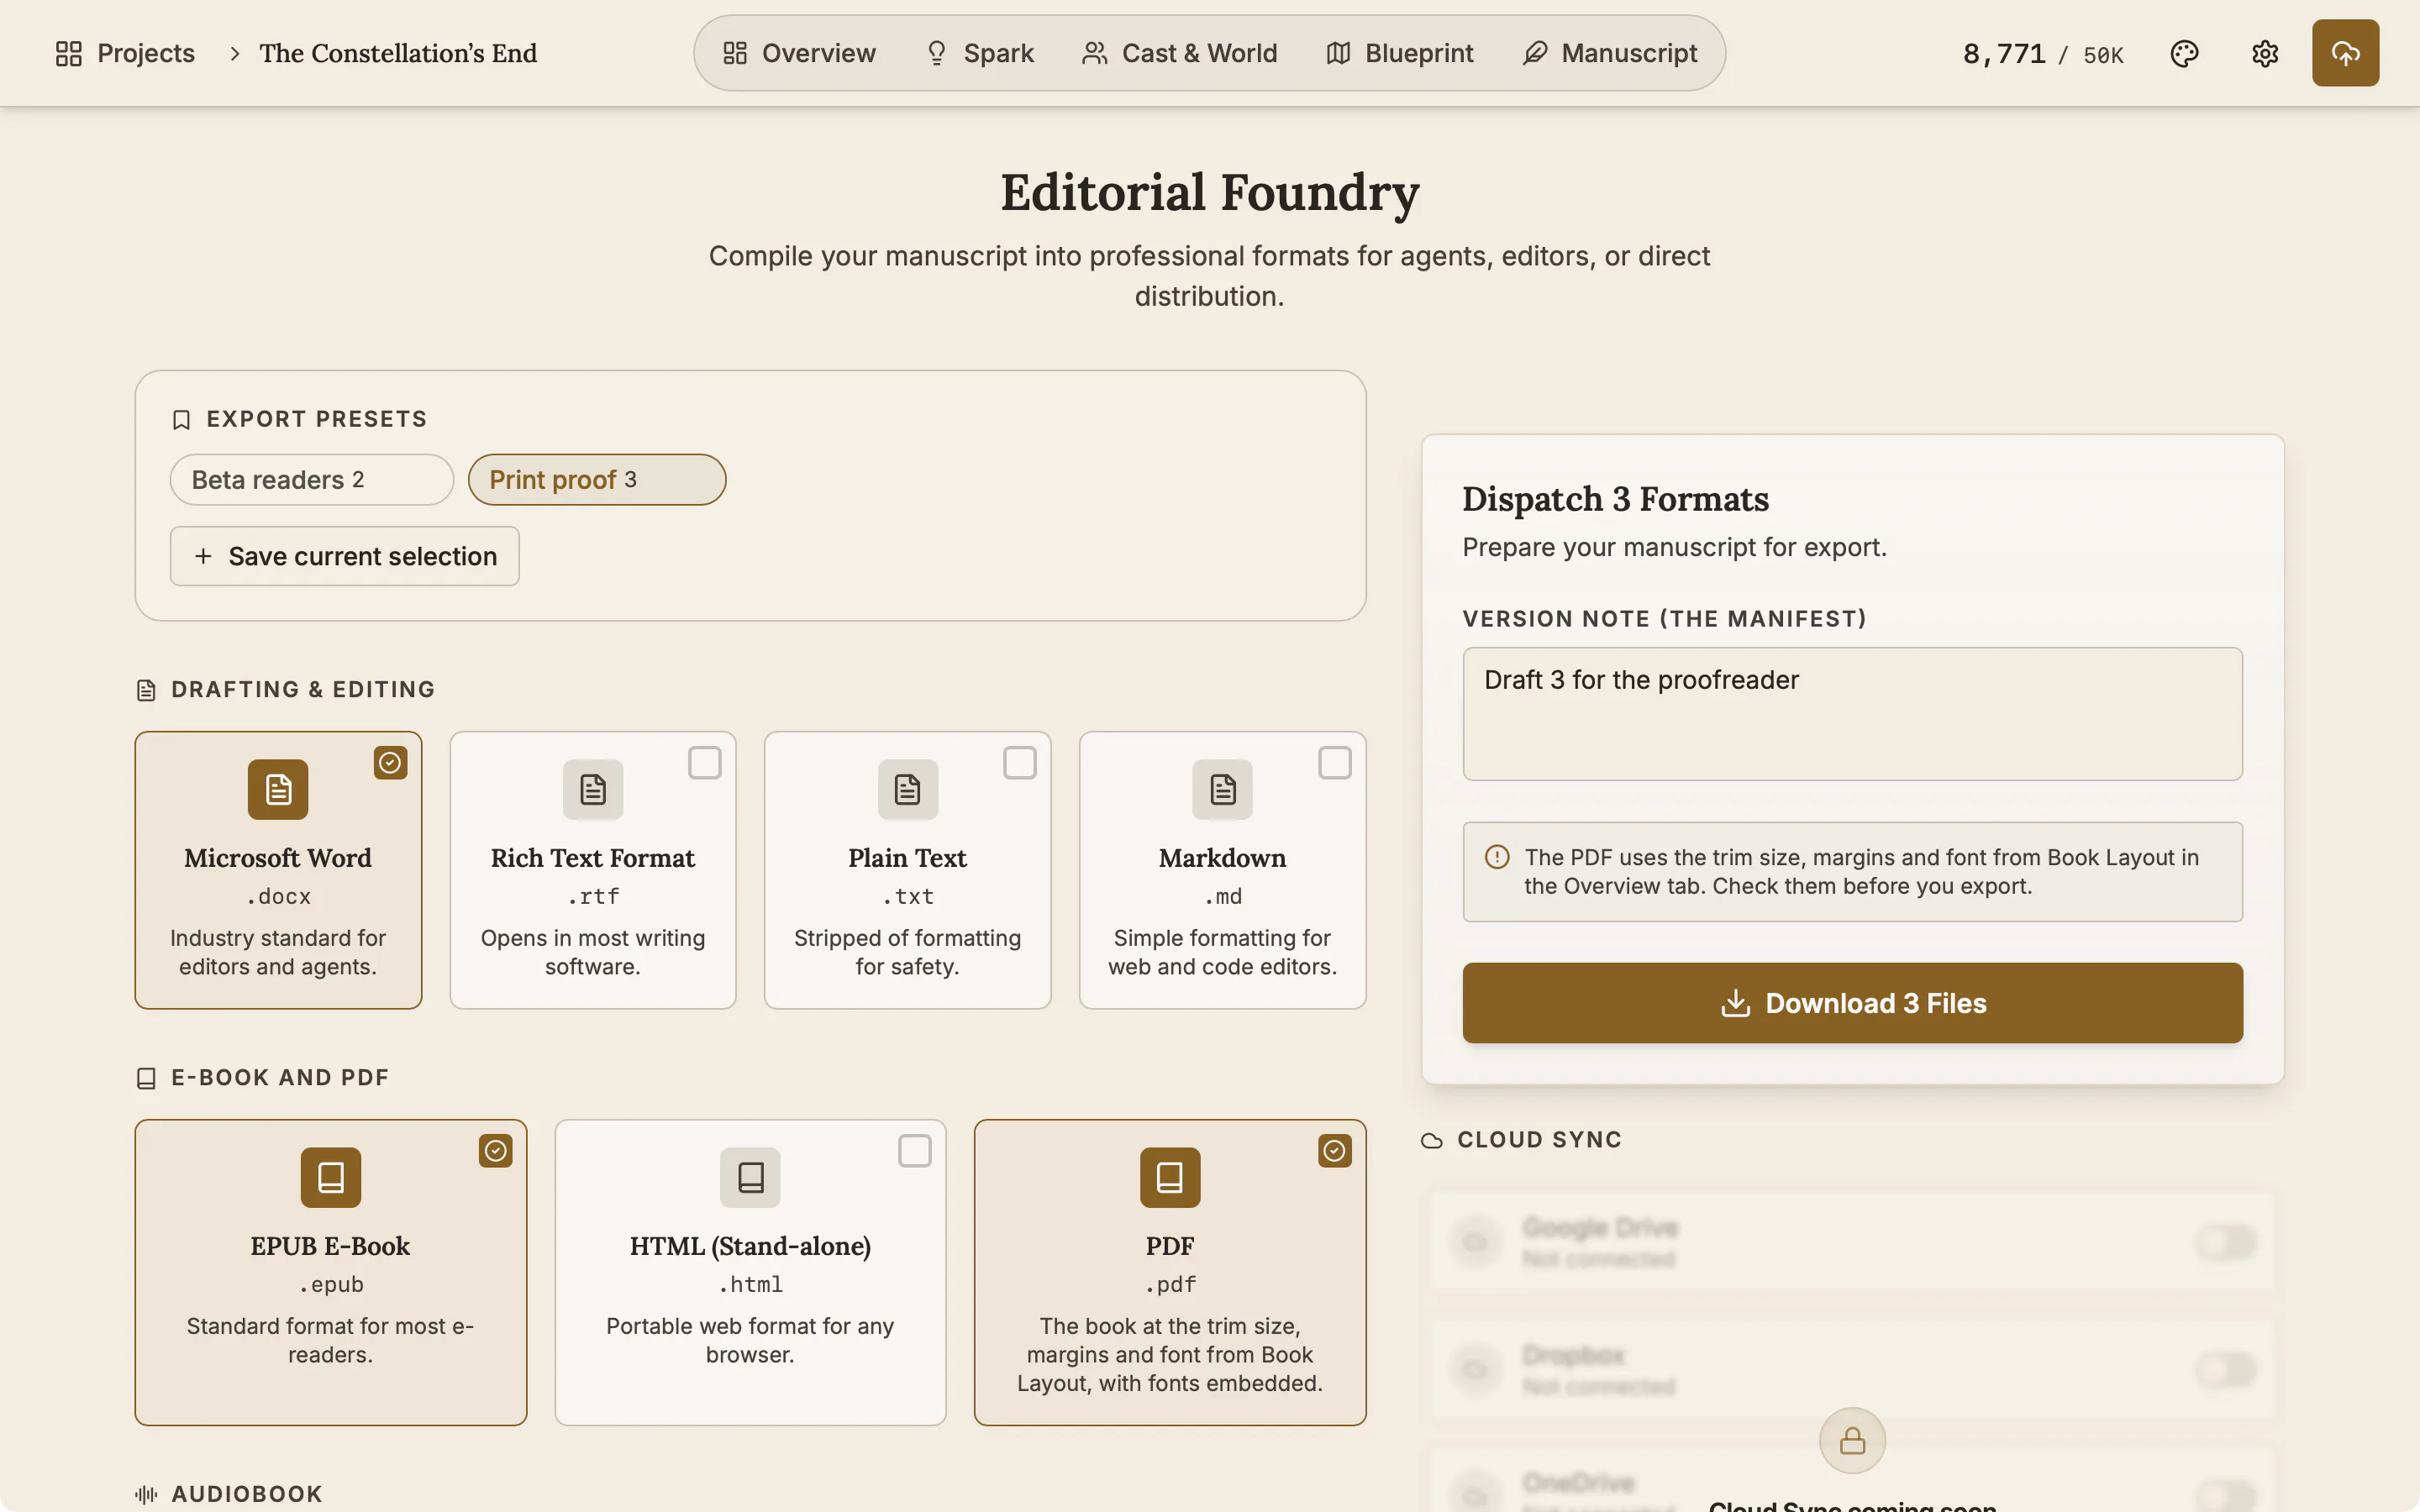
Task: Click the Drafting & Editing section icon
Action: [x=146, y=690]
